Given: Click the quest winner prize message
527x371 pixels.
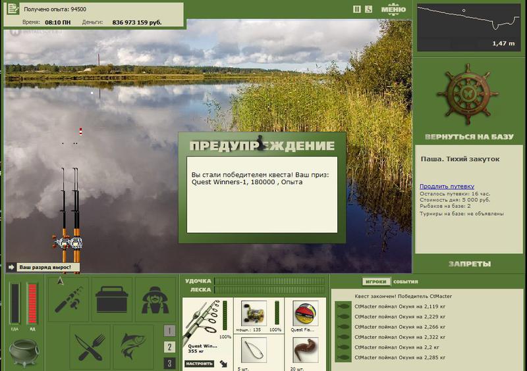Looking at the screenshot, I should pyautogui.click(x=260, y=178).
